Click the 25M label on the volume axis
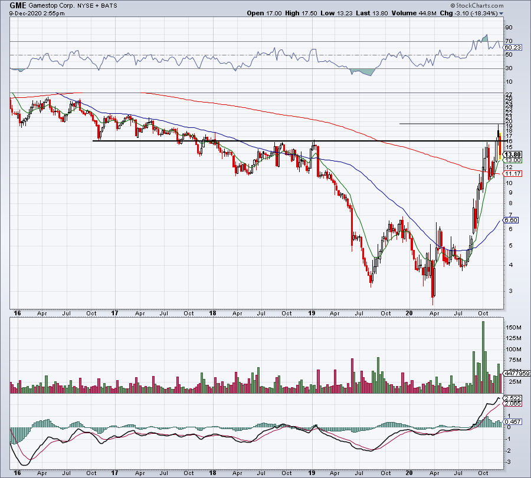 click(515, 382)
